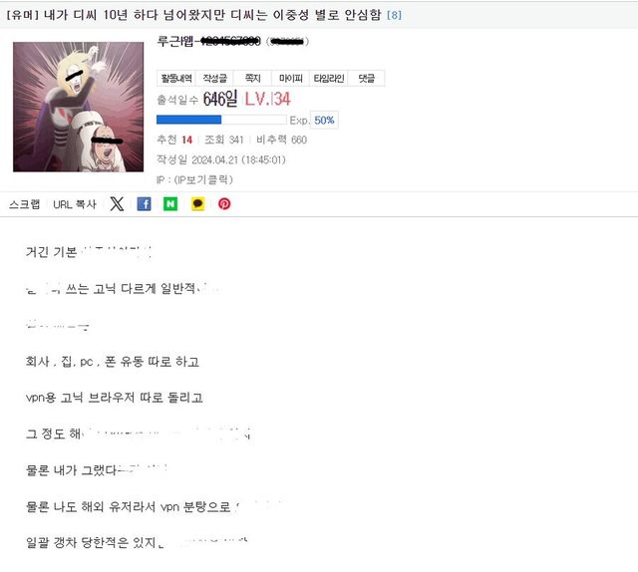
Task: Copy the link with URL 복사
Action: coord(75,204)
